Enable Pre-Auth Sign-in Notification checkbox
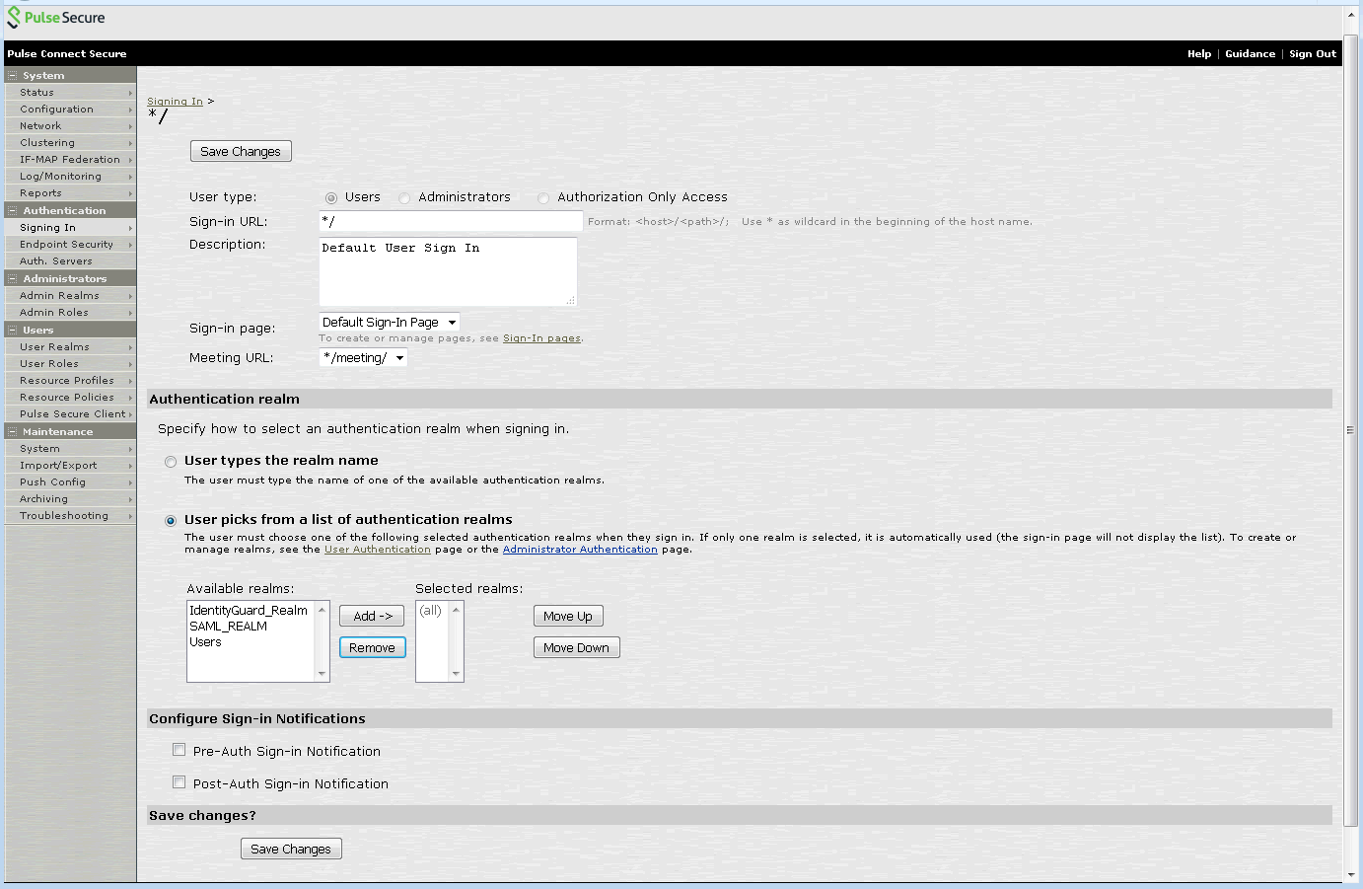Image resolution: width=1363 pixels, height=889 pixels. [179, 750]
